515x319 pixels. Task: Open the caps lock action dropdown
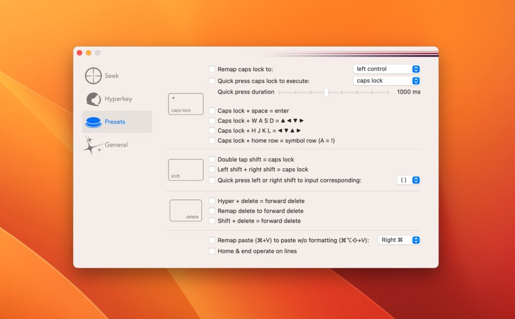[x=386, y=80]
